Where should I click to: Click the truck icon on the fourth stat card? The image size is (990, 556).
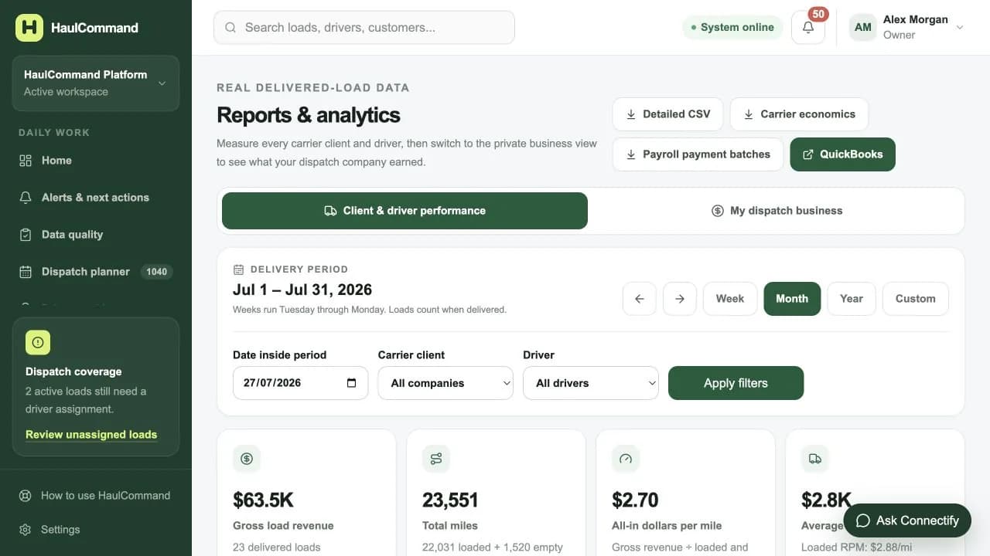815,459
